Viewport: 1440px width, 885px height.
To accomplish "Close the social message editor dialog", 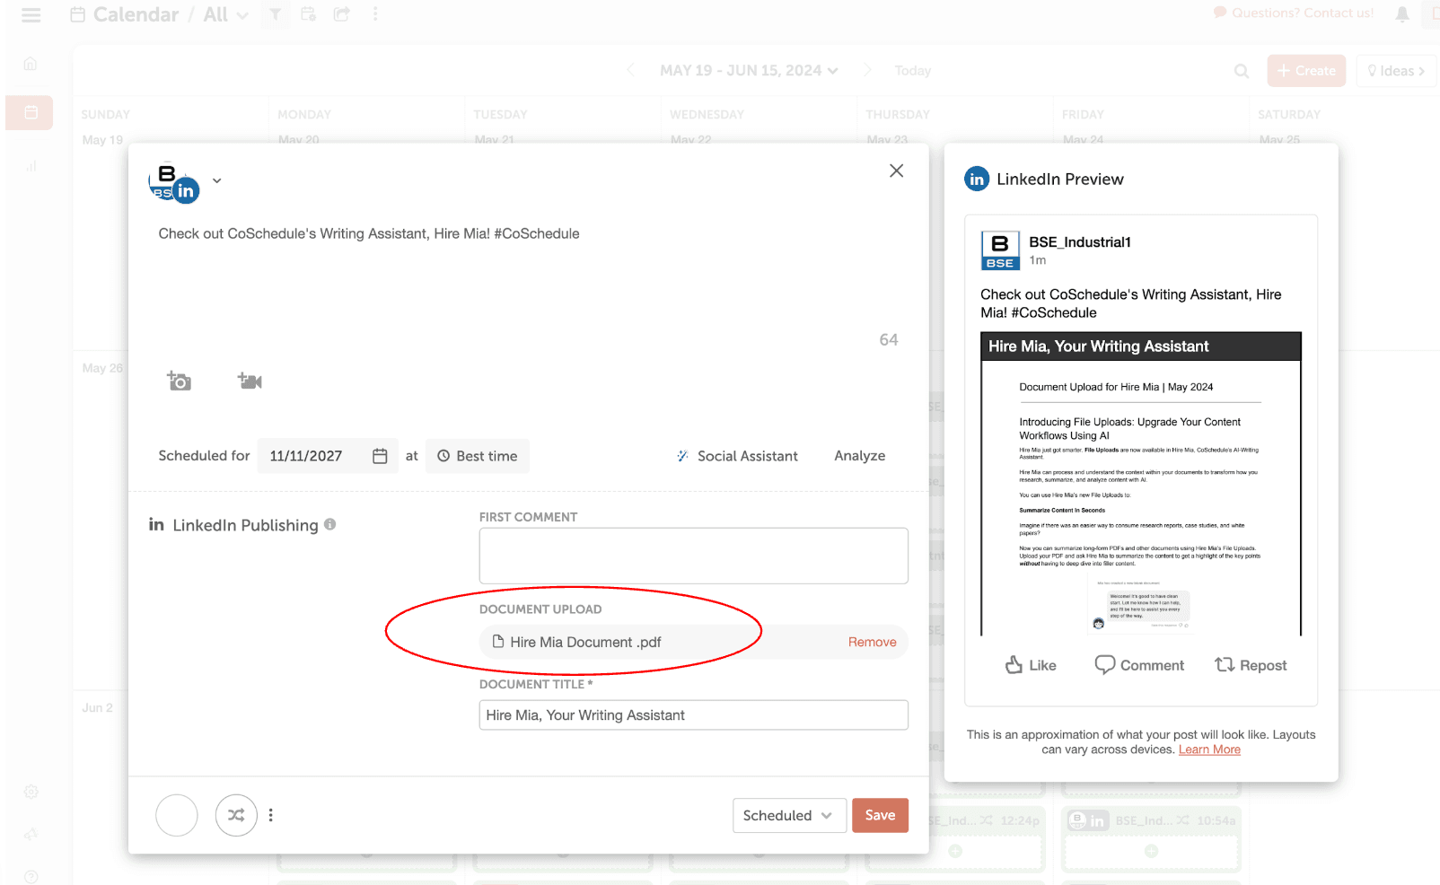I will point(896,171).
